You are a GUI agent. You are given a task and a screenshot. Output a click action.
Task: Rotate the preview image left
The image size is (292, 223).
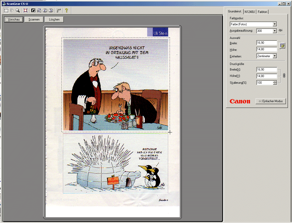[x=45, y=10]
